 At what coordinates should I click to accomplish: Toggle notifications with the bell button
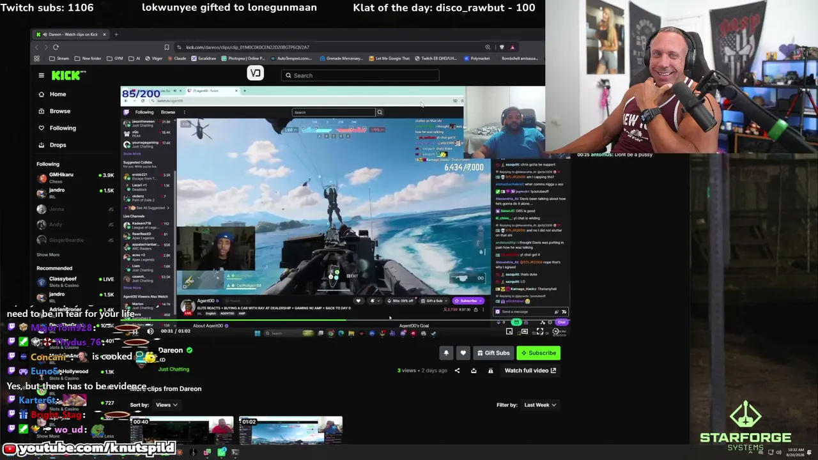(446, 353)
